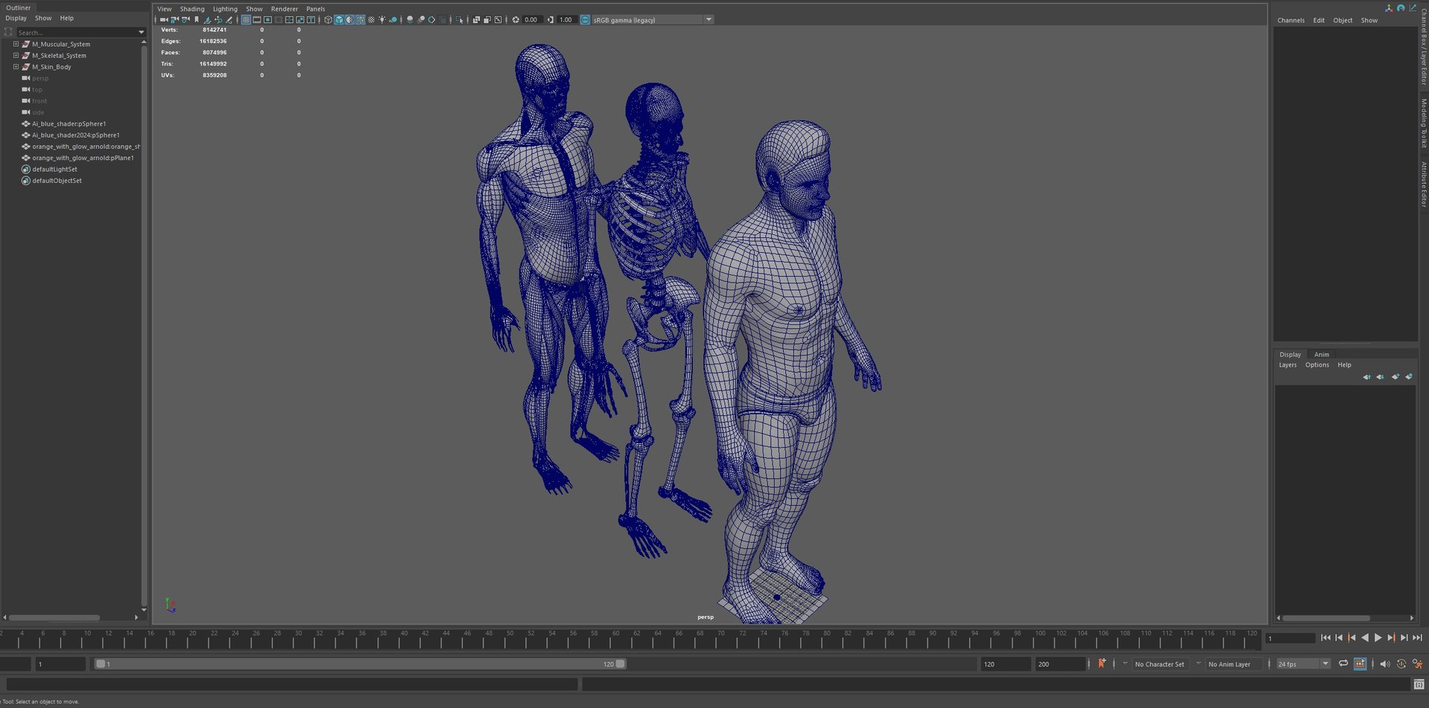Image resolution: width=1429 pixels, height=708 pixels.
Task: Open the Options menu in layer editor
Action: 1317,364
